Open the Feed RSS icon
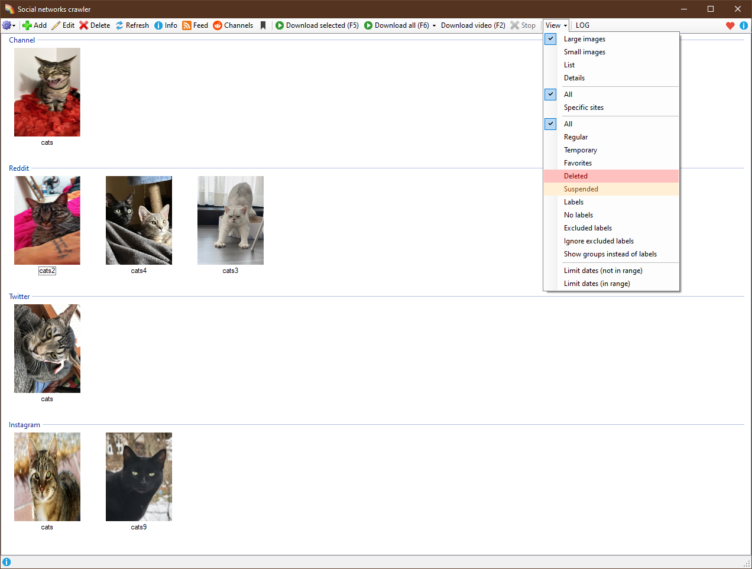Image resolution: width=752 pixels, height=569 pixels. [187, 25]
